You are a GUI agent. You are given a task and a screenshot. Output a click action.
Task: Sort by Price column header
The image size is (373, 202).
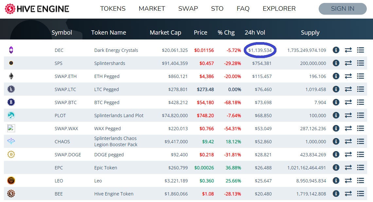[201, 33]
